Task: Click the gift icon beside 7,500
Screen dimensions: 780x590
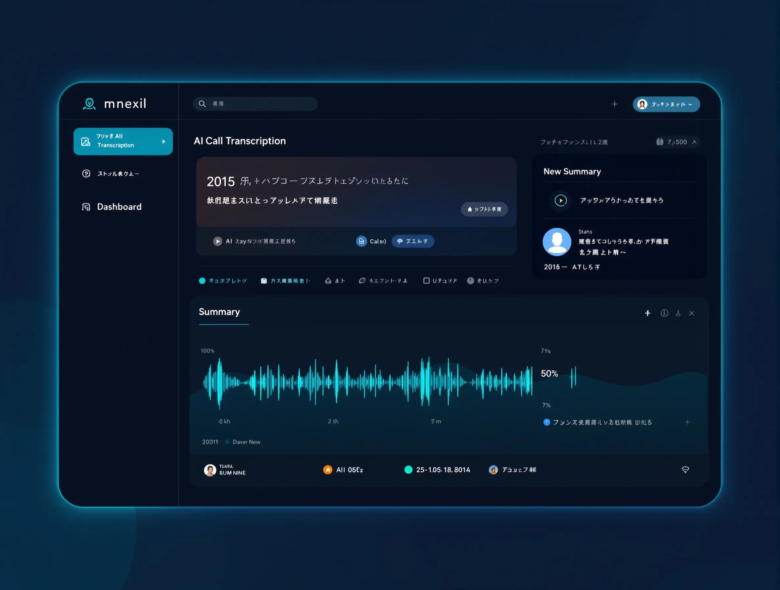Action: click(x=660, y=142)
